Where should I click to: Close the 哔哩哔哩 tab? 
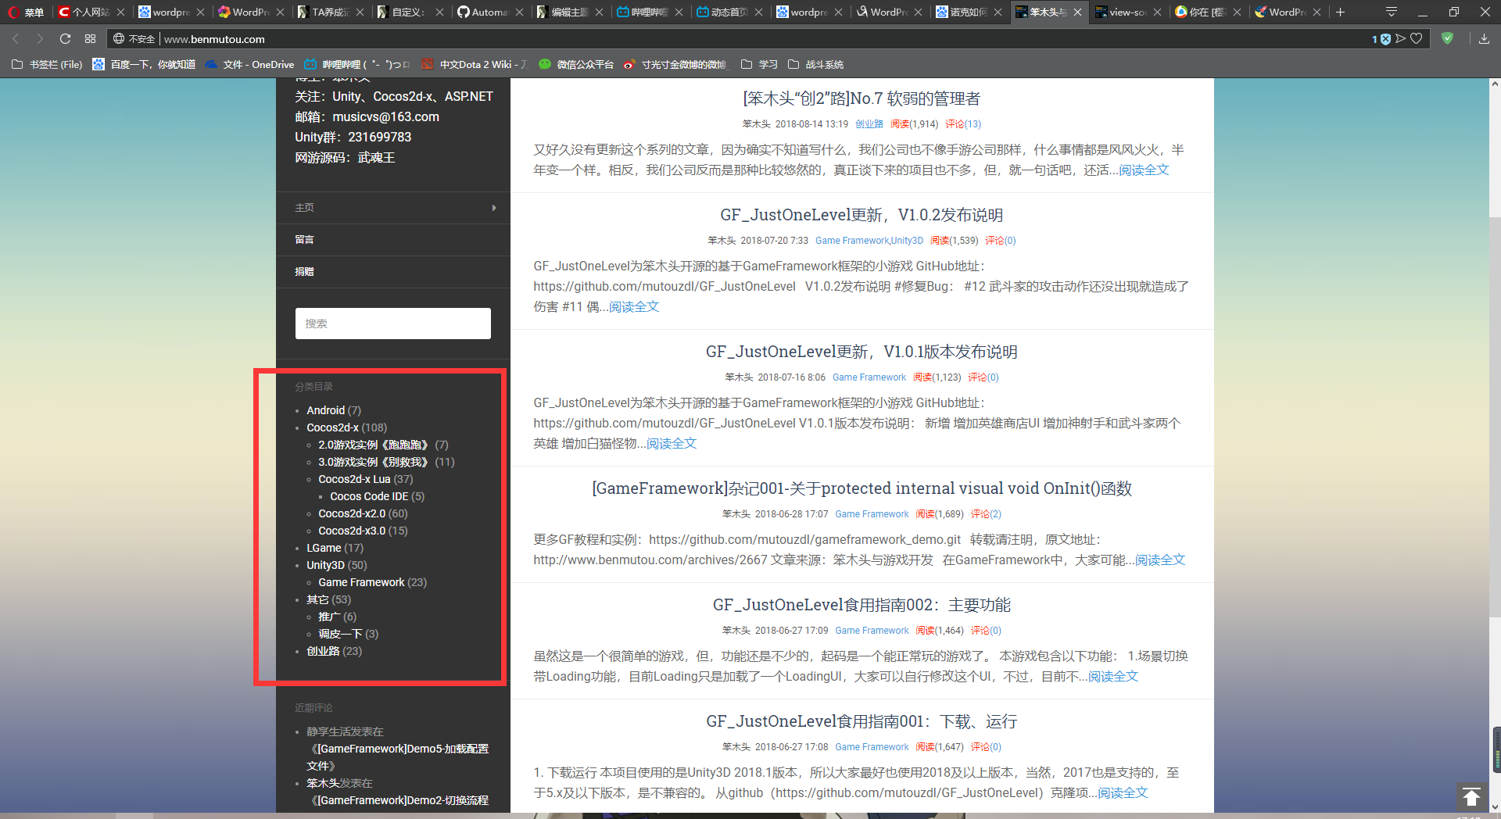pyautogui.click(x=679, y=12)
